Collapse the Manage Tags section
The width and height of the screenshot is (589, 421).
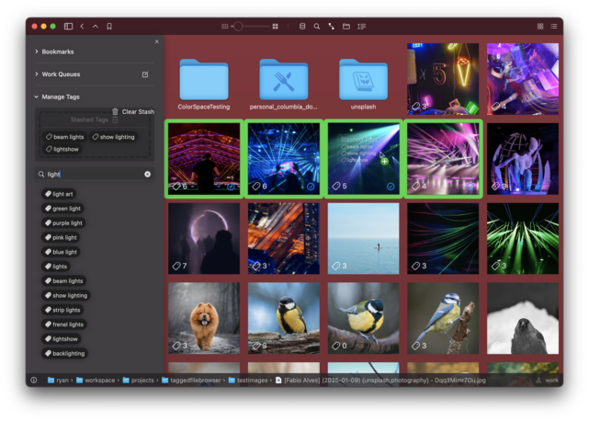coord(37,97)
